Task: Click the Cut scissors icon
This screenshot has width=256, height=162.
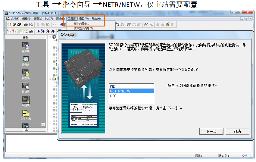Action: coord(38,24)
